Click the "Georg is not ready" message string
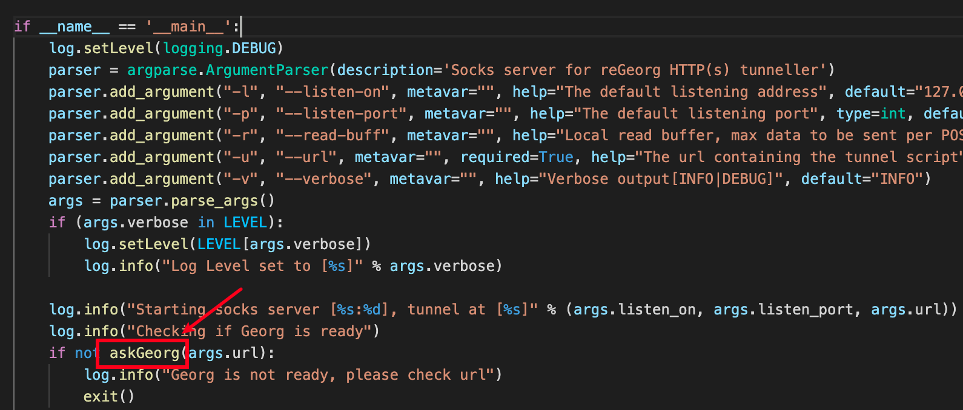 (328, 375)
